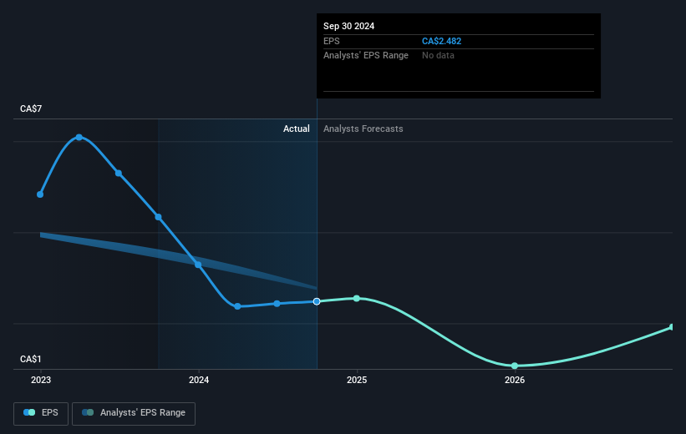Select the mid-2024 EPS data point
The height and width of the screenshot is (434, 686).
(277, 304)
